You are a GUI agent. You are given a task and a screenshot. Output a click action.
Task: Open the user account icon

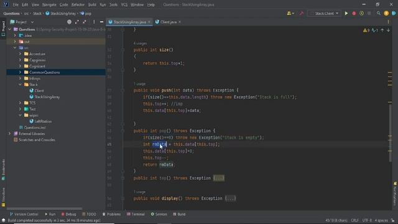pos(290,14)
